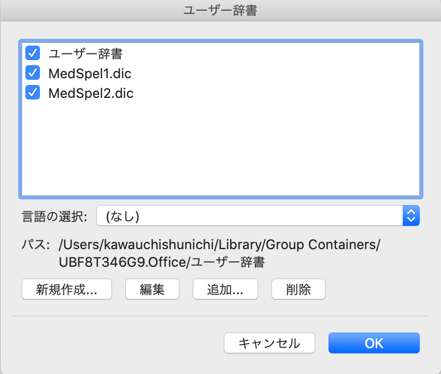Click the 新規作成... button
This screenshot has height=374, width=441.
coord(67,289)
